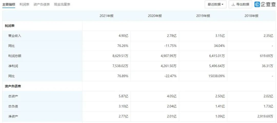Open the 利润表 tab
The height and width of the screenshot is (123, 277).
[24, 4]
